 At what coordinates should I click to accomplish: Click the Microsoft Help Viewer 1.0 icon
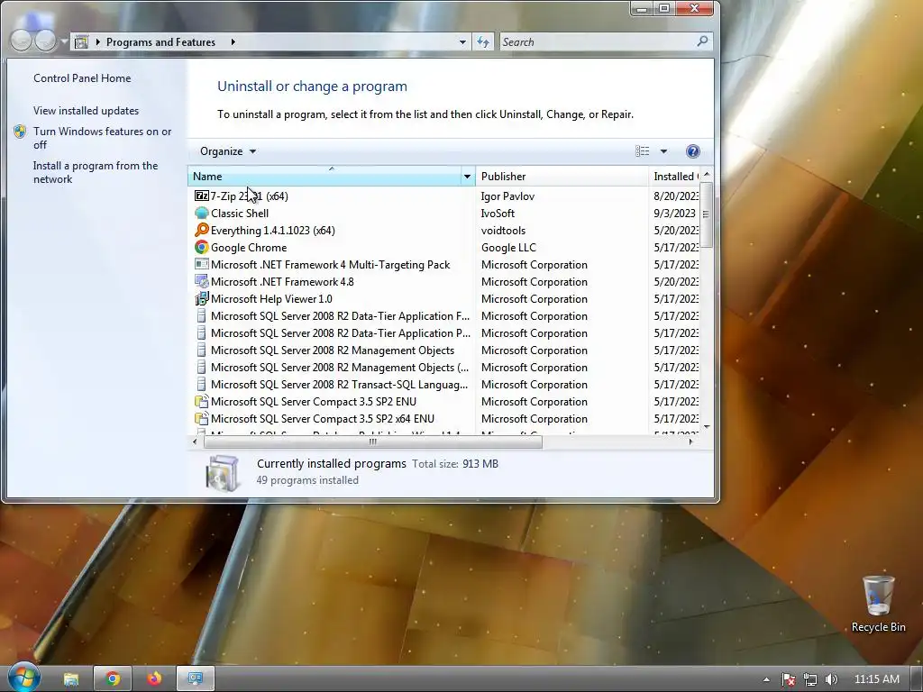(x=201, y=298)
